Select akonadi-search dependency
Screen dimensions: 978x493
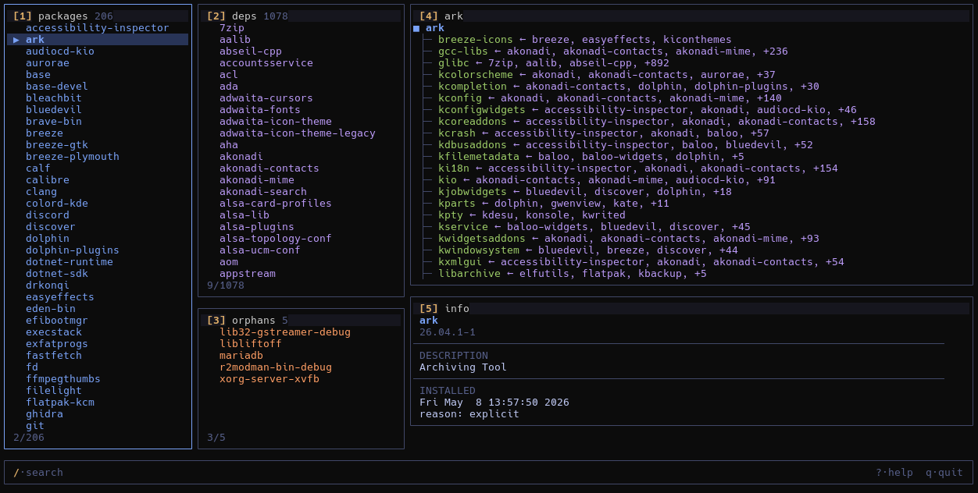[x=263, y=192]
